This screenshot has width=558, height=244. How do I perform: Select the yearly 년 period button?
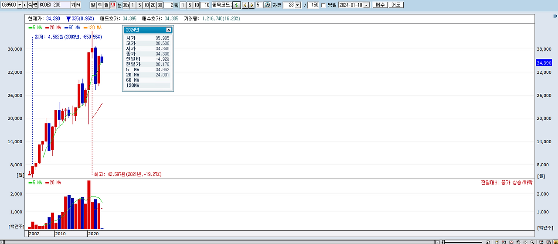coord(113,5)
